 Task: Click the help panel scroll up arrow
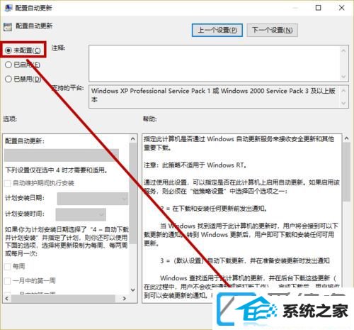tap(346, 138)
